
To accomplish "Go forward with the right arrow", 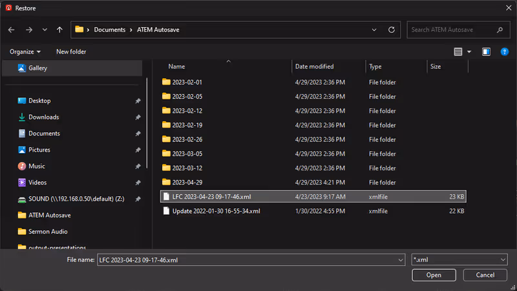I will pyautogui.click(x=29, y=30).
